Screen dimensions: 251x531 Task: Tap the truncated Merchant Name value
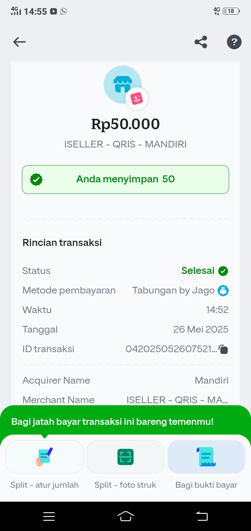[177, 400]
